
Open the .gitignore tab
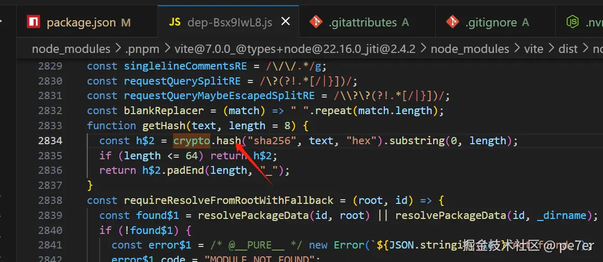pyautogui.click(x=495, y=23)
